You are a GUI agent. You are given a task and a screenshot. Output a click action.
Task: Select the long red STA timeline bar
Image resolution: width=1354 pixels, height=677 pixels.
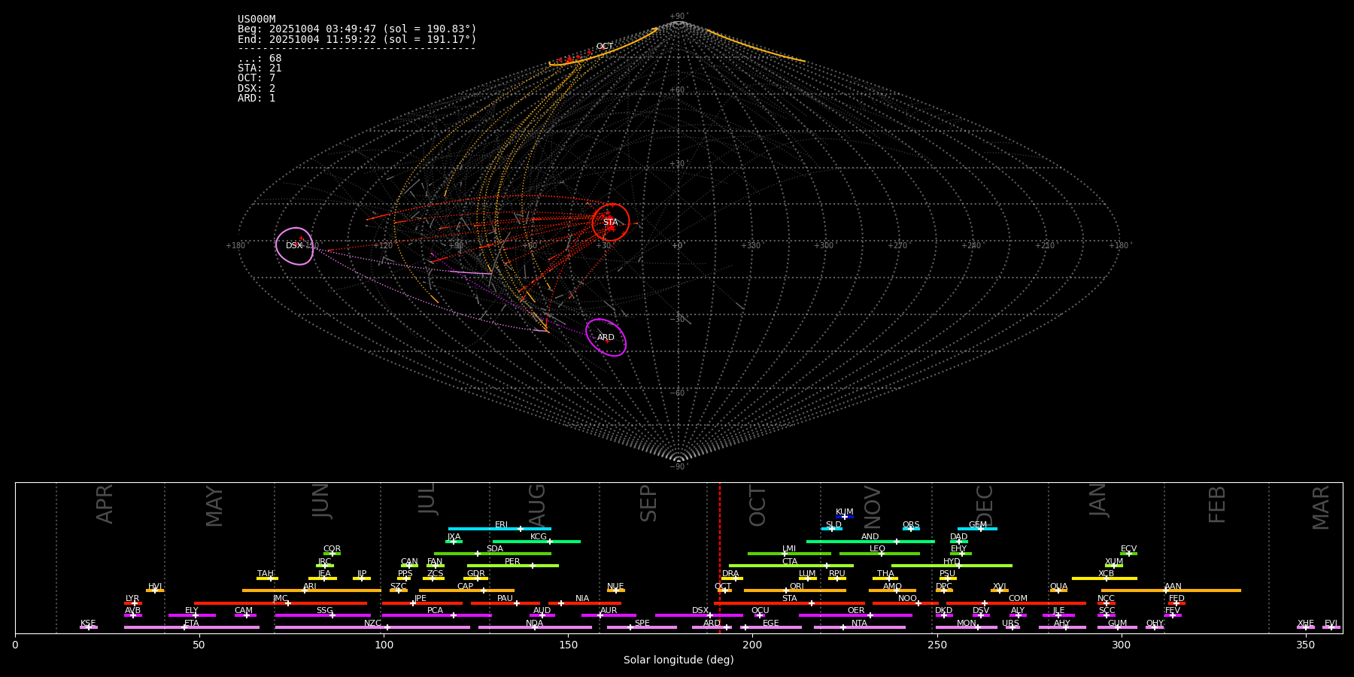coord(789,603)
